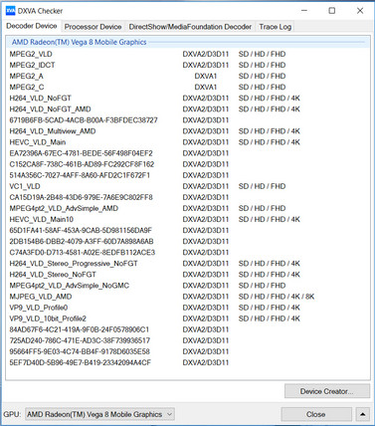This screenshot has height=426, width=375.
Task: Click the Close button at the bottom
Action: point(316,414)
